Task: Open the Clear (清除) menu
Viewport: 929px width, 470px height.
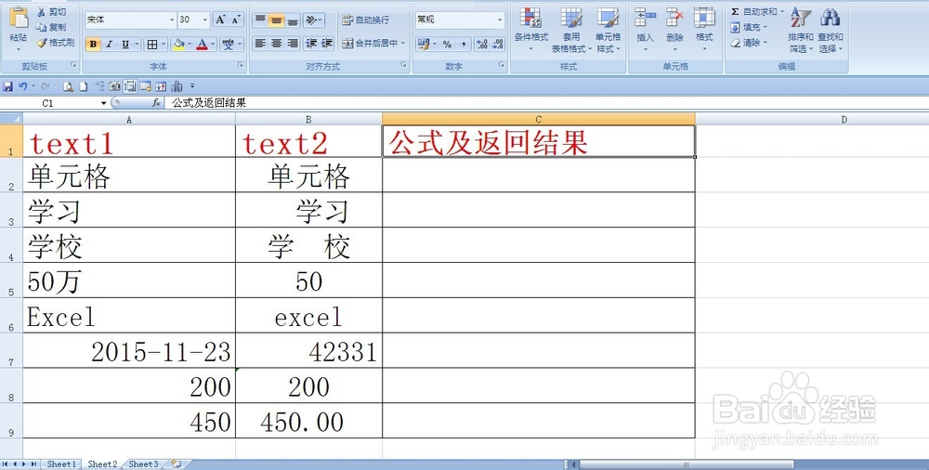Action: coord(748,43)
